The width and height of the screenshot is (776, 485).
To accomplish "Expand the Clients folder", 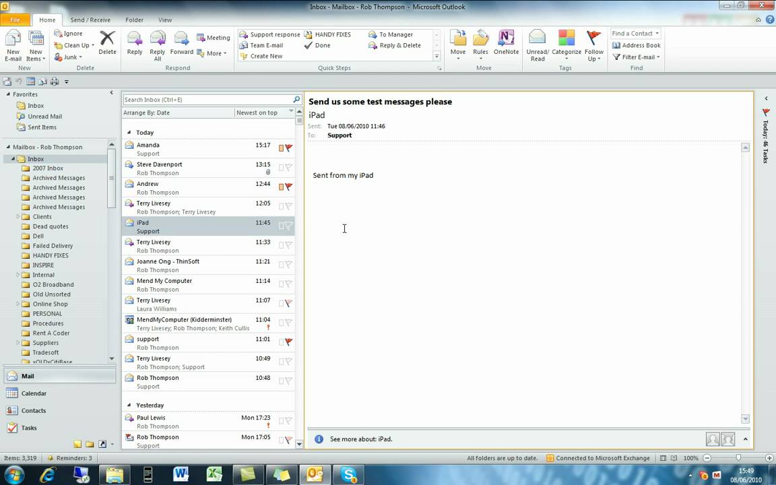I will (x=18, y=216).
